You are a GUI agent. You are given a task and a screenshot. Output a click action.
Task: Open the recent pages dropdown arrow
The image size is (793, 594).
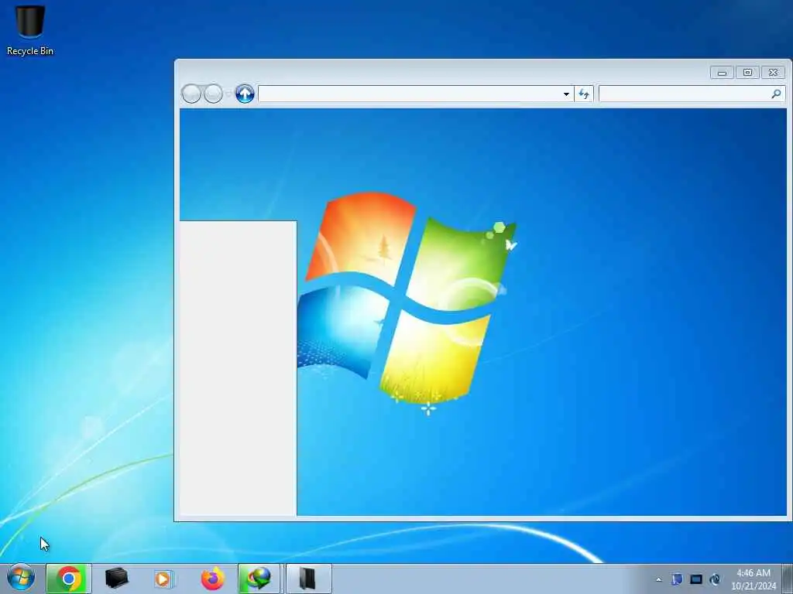point(228,94)
